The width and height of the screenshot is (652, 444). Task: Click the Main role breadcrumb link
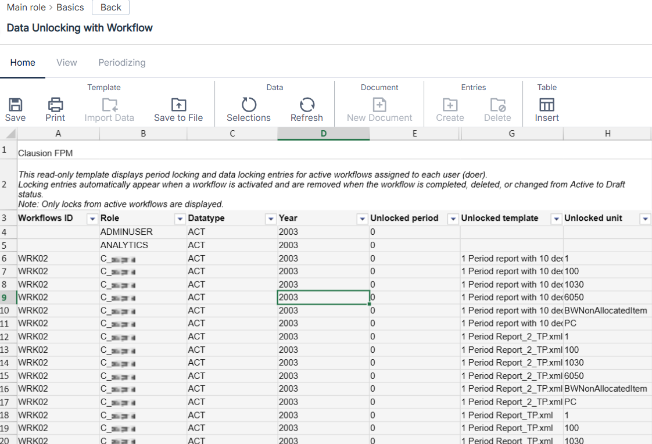(26, 8)
